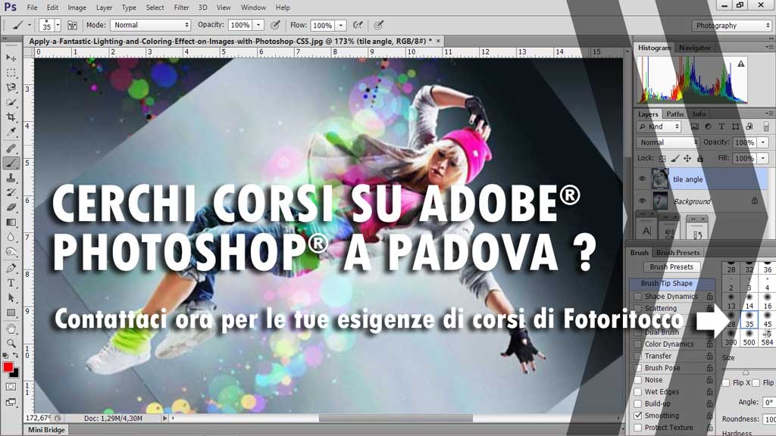The width and height of the screenshot is (776, 436).
Task: Click Lock position icon in Layers panel
Action: click(x=687, y=159)
